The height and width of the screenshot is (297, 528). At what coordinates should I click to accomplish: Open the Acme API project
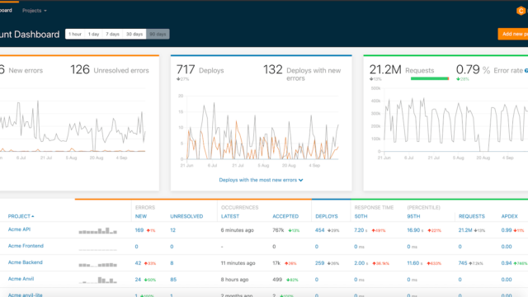coord(19,229)
